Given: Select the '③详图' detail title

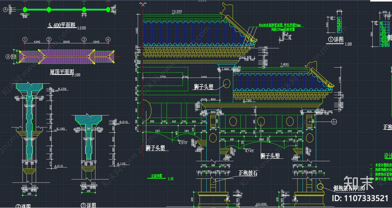Looking at the screenshot, I should click(88, 205).
